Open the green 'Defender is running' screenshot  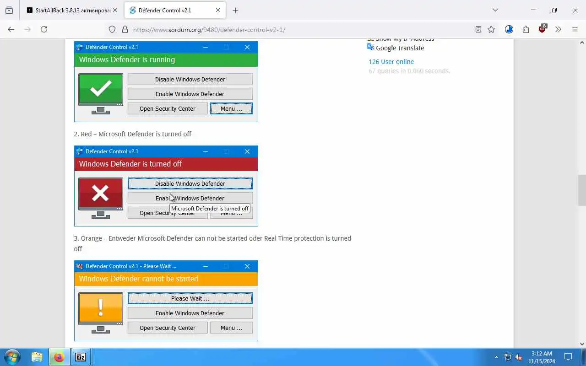166,81
